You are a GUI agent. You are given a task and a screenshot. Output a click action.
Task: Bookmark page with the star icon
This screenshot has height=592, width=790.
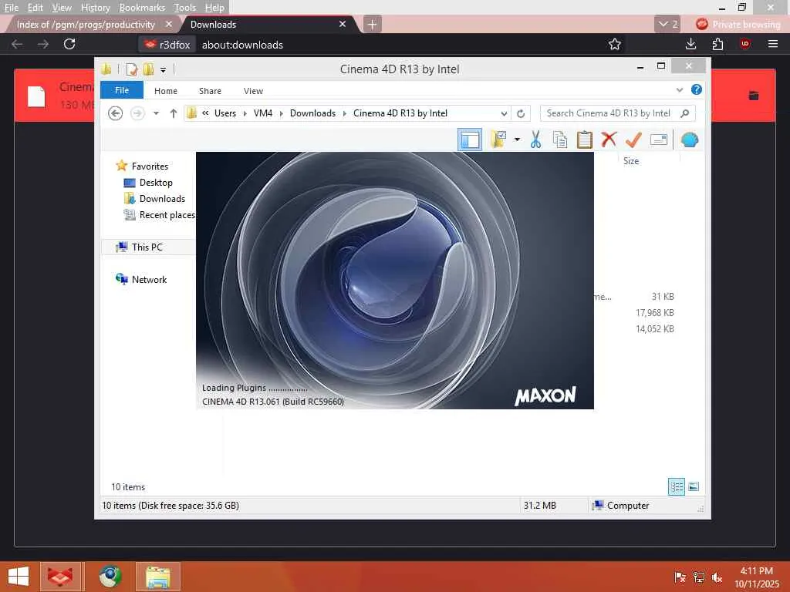point(614,44)
